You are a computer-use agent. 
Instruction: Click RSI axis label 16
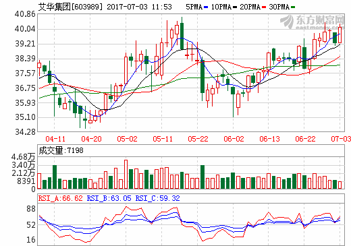[31, 240]
